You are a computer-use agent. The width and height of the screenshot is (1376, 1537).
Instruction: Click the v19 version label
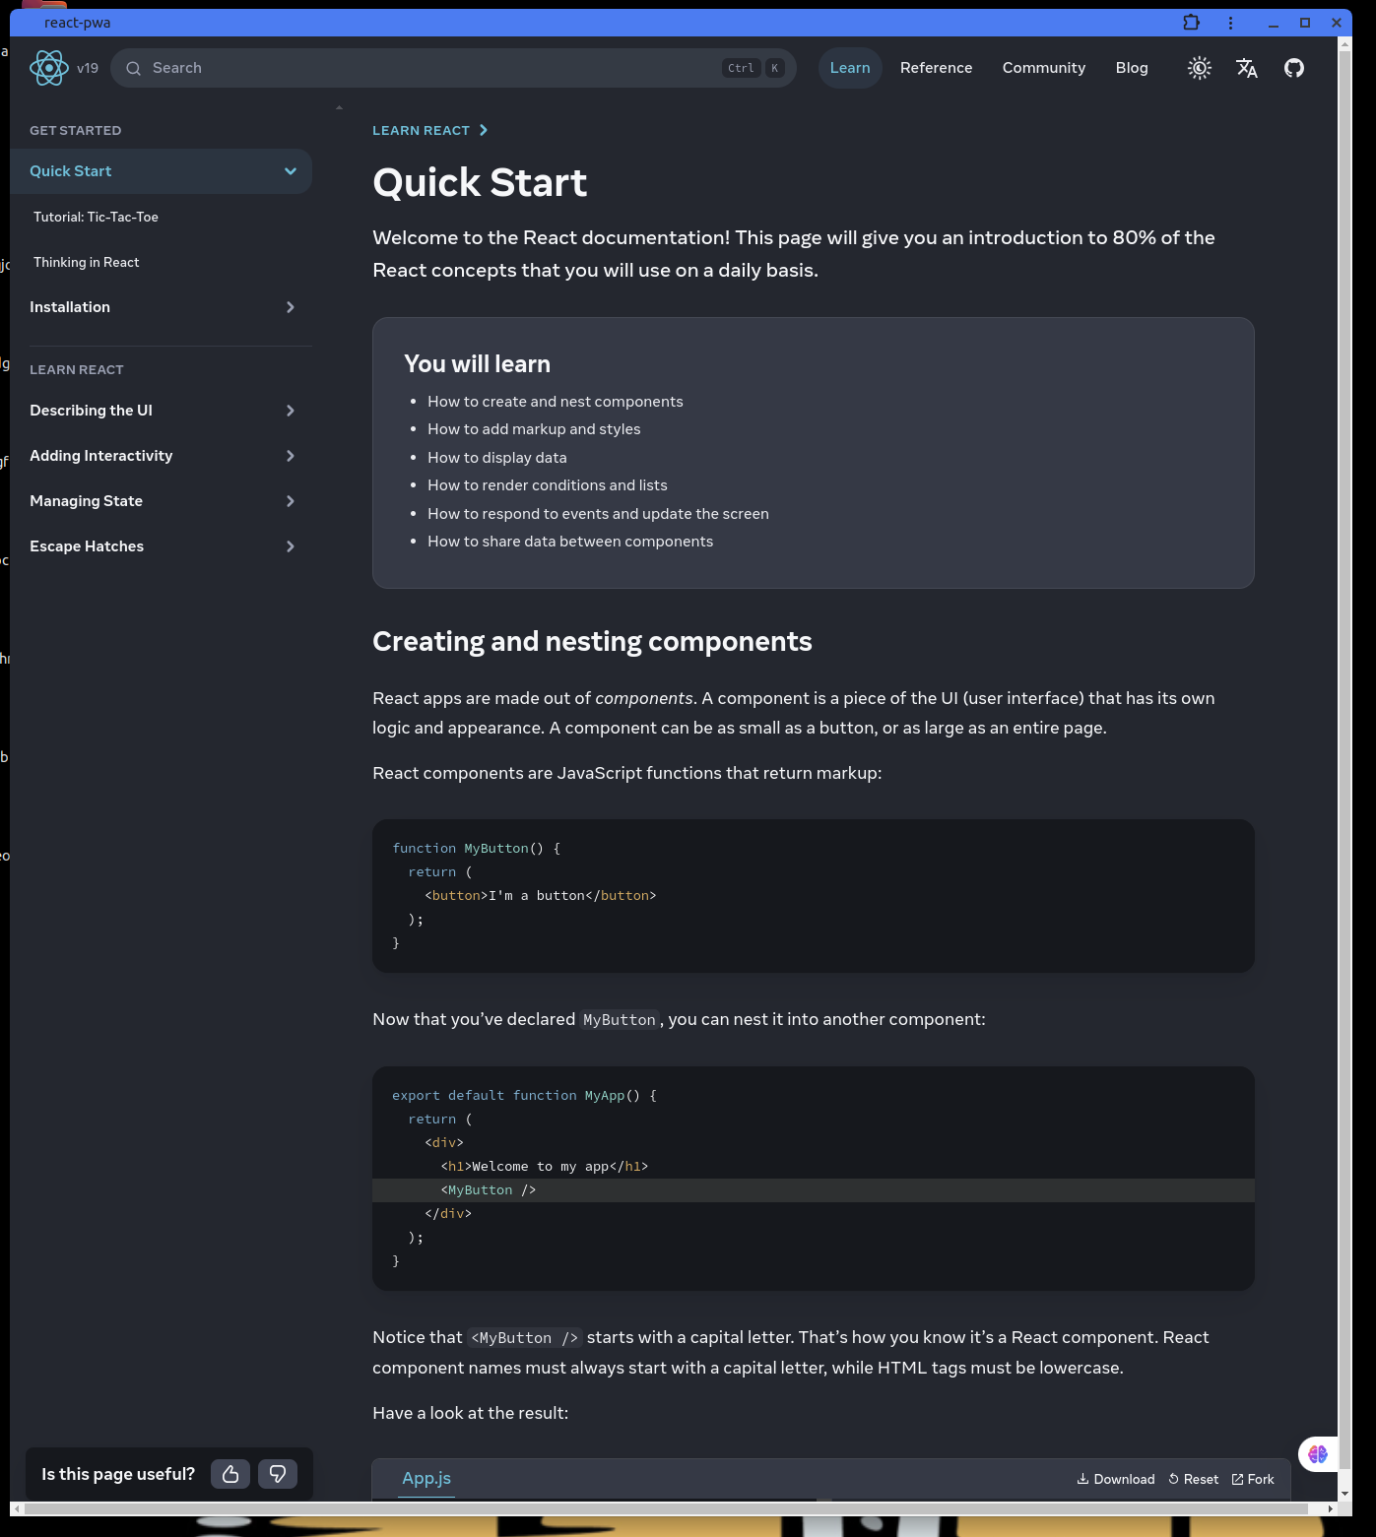88,68
